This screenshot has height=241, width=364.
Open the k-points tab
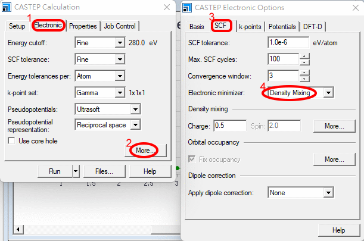[250, 27]
